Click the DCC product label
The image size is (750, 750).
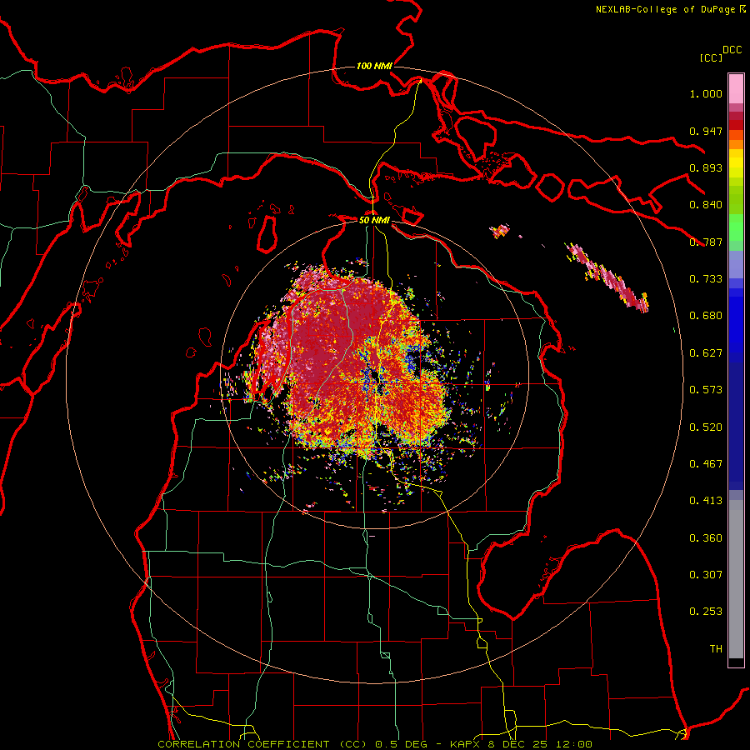coord(732,50)
